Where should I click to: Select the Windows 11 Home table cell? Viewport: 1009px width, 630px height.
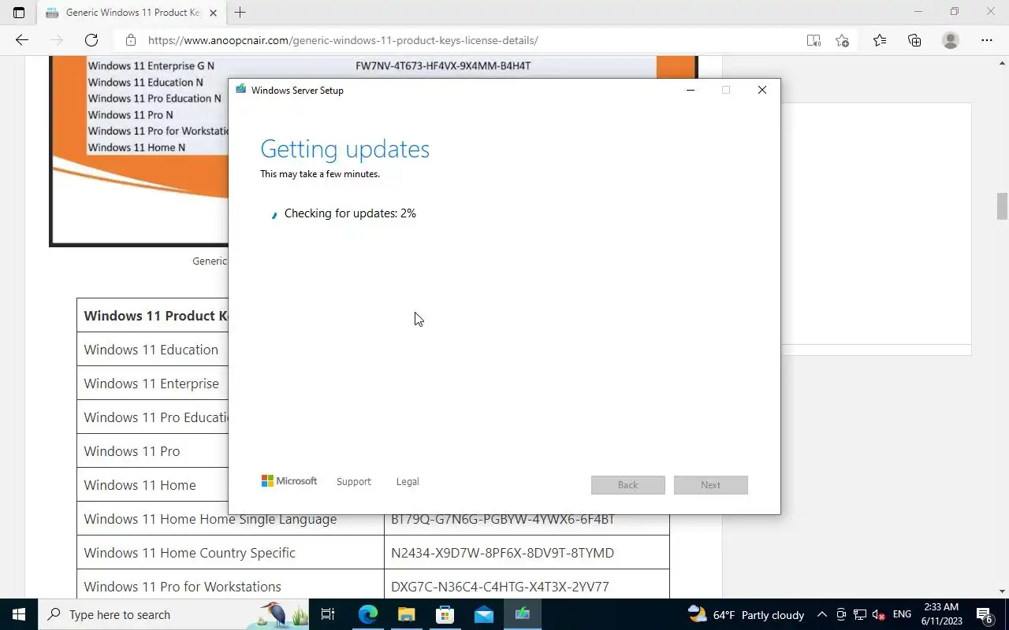(151, 485)
